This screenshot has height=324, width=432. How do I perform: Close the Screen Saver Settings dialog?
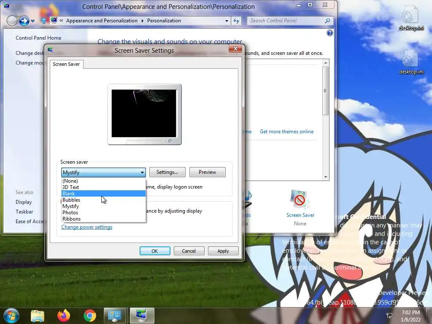click(x=235, y=49)
